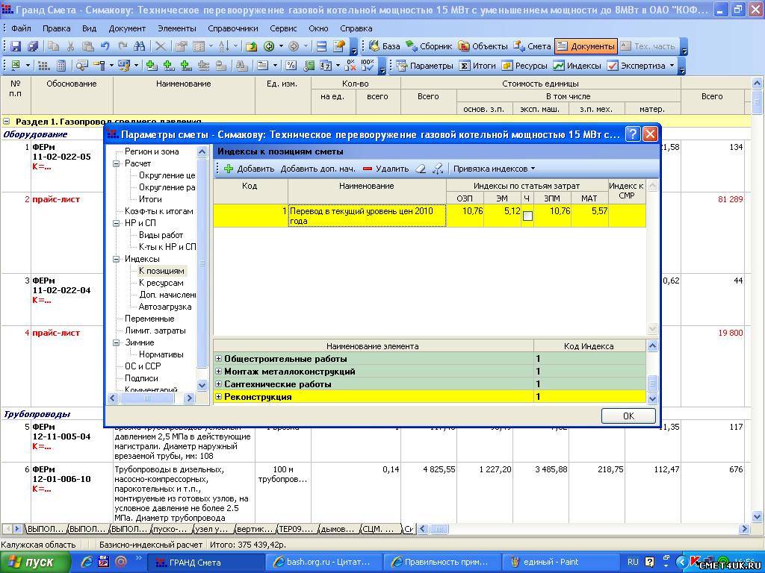
Task: Expand Общестроительные работы row
Action: [x=219, y=359]
